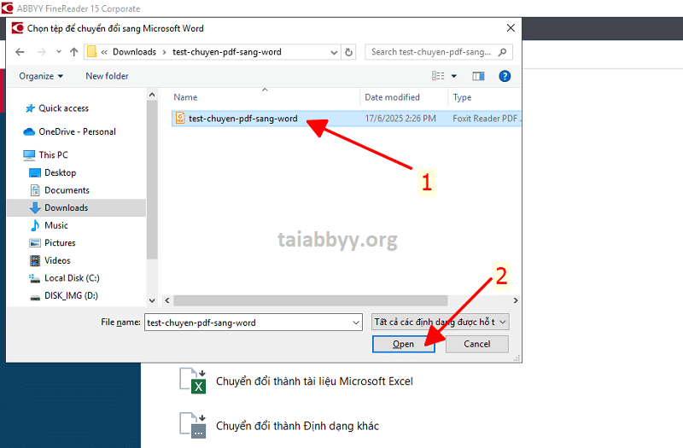The width and height of the screenshot is (683, 448).
Task: Click the Foxit Reader PDF type cell
Action: coord(486,119)
